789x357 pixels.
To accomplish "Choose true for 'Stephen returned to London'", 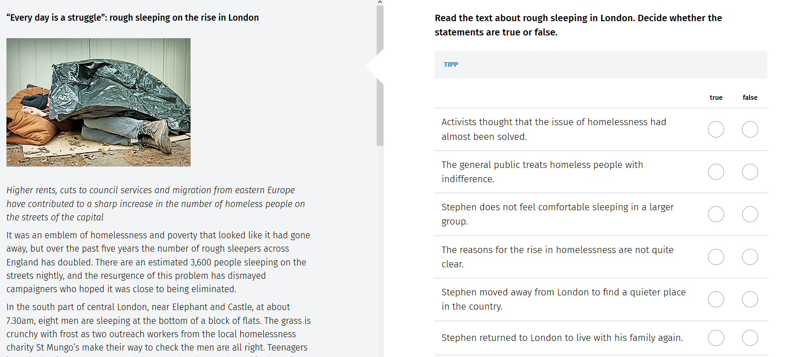I will click(x=716, y=338).
